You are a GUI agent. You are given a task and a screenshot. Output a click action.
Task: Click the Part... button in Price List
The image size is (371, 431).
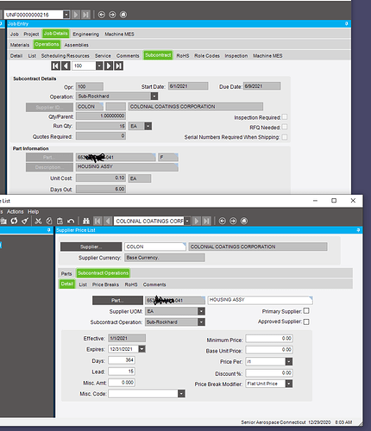(117, 300)
